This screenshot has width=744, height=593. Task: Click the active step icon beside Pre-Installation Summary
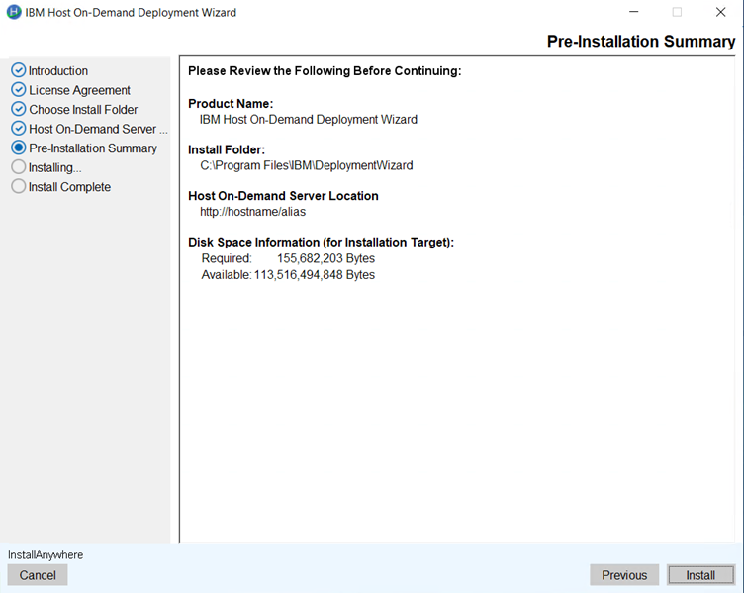pyautogui.click(x=18, y=148)
